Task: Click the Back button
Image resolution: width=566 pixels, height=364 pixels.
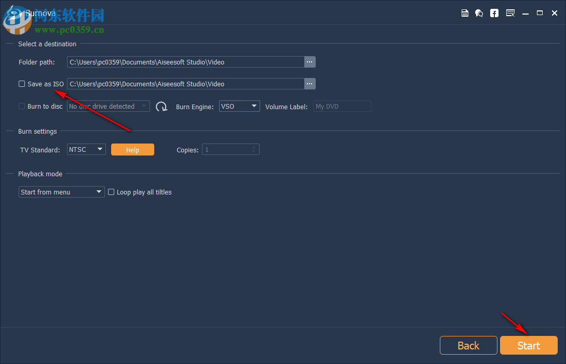Action: tap(468, 345)
